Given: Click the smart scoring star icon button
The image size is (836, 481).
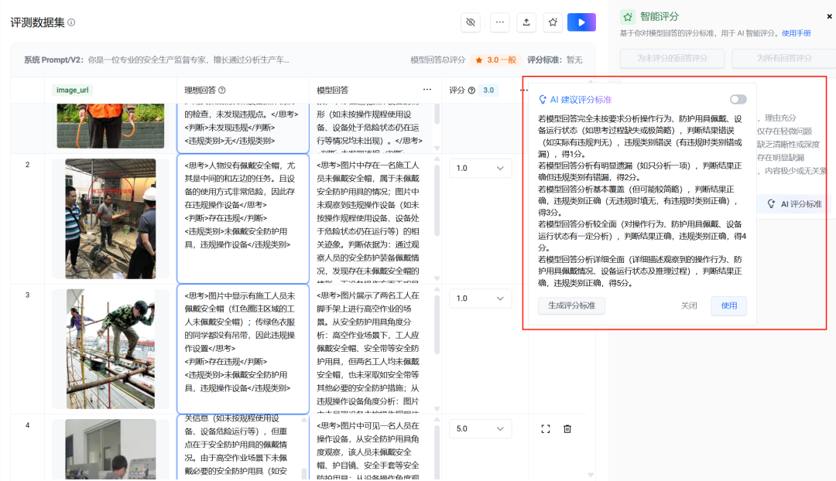Looking at the screenshot, I should click(553, 22).
